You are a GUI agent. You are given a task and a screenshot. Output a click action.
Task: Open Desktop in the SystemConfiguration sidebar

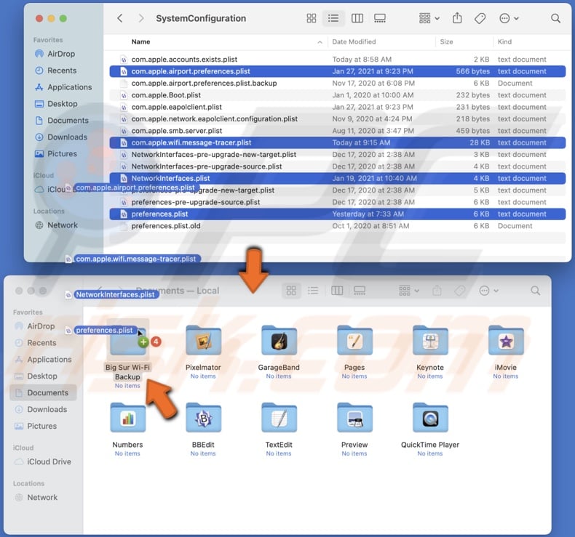pyautogui.click(x=56, y=104)
